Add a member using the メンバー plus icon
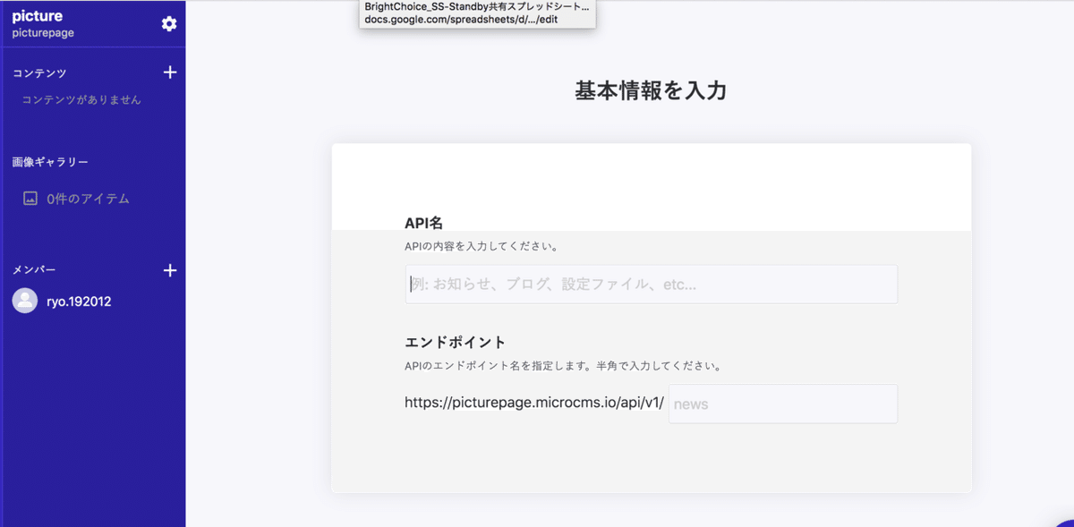1074x527 pixels. 170,270
